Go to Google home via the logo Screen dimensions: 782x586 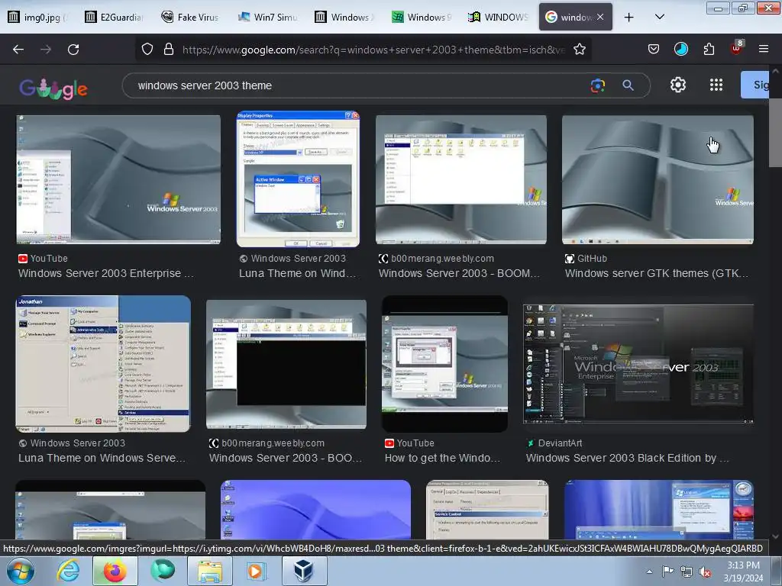coord(53,89)
